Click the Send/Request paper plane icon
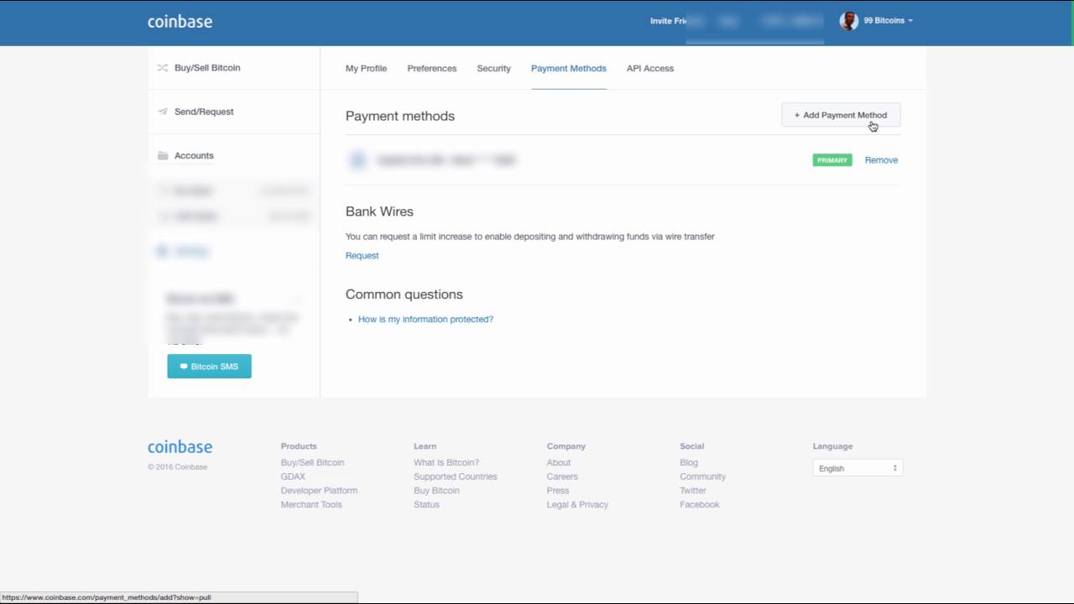The width and height of the screenshot is (1074, 604). (163, 112)
